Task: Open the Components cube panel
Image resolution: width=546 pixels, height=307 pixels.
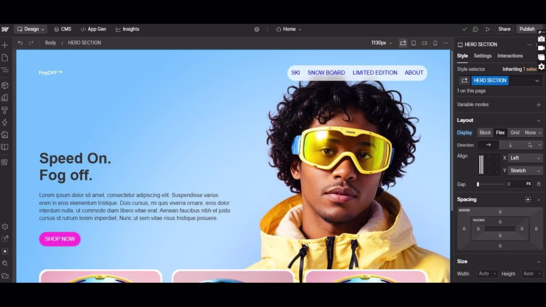Action: click(x=5, y=85)
